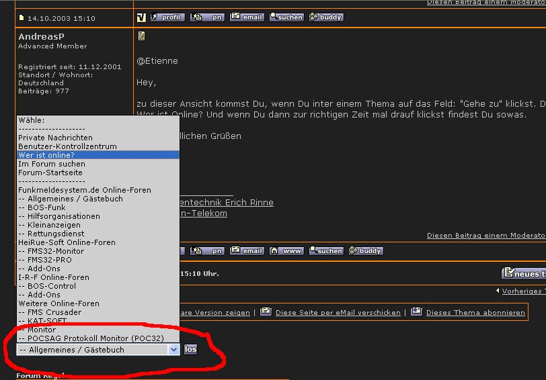Screen dimensions: 546x380
Task: Choose 'Private Nachrichten' from the jump list
Action: point(55,138)
